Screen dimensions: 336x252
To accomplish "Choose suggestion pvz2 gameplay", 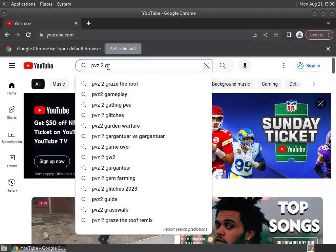I will click(x=144, y=94).
